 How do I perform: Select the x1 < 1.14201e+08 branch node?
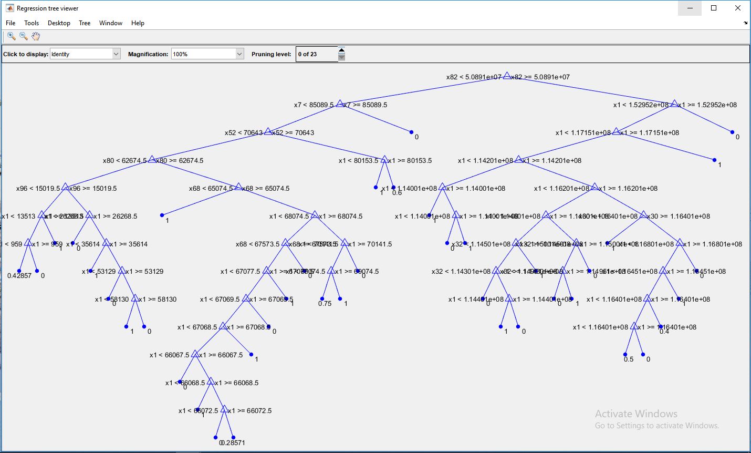pos(518,160)
